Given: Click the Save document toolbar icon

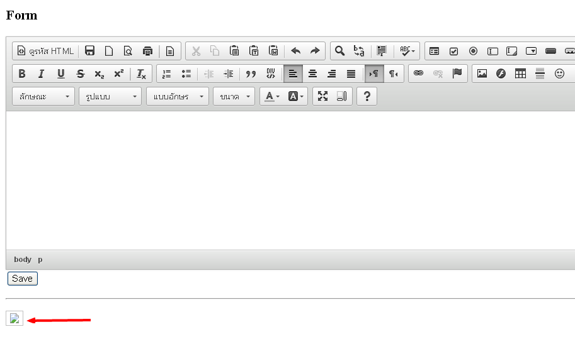Looking at the screenshot, I should [89, 51].
